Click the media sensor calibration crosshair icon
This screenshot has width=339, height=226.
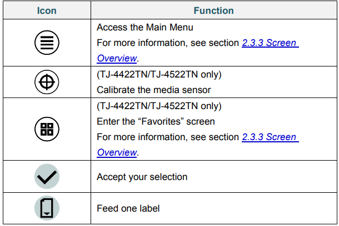point(47,82)
